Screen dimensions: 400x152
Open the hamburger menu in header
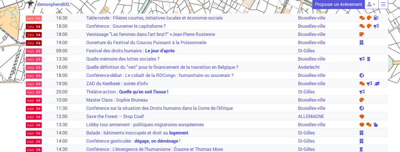tap(383, 5)
